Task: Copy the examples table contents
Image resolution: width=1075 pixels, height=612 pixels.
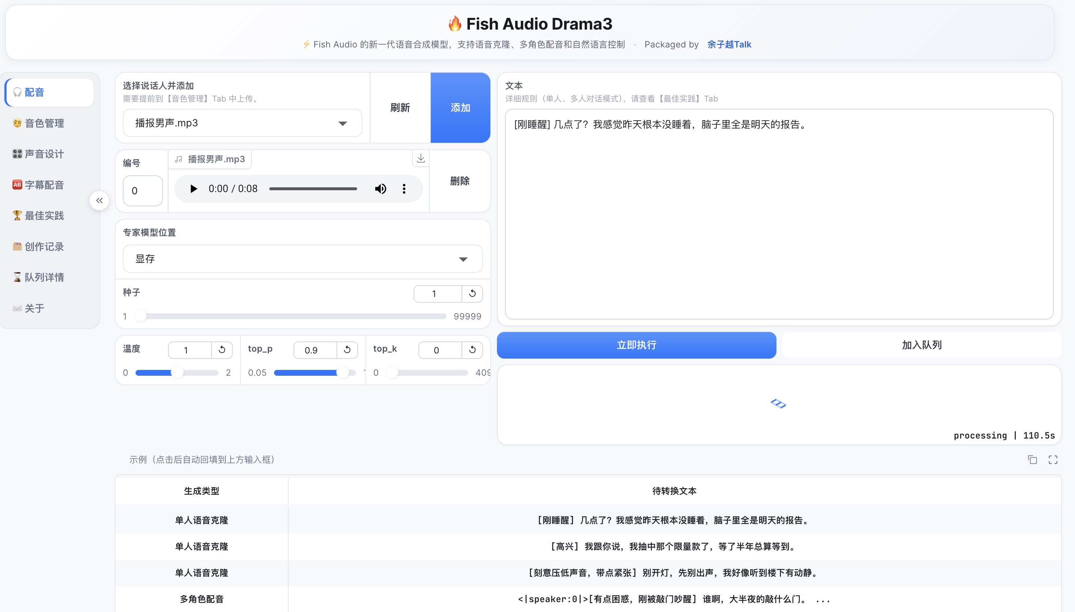Action: 1033,459
